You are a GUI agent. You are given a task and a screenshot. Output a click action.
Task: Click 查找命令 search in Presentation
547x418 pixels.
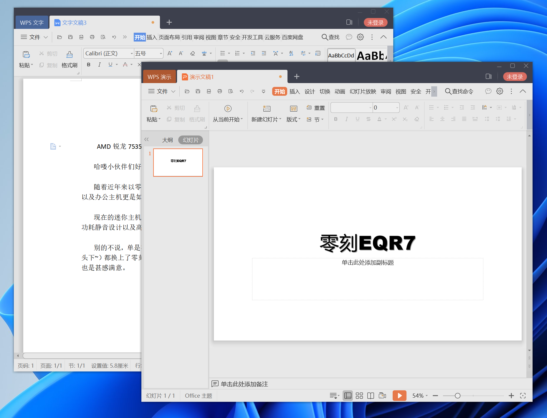459,92
